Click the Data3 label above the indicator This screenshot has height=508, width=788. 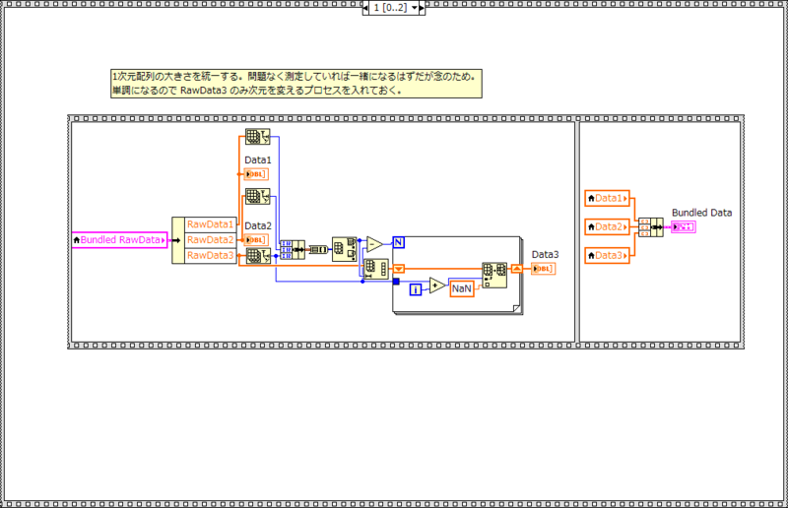click(x=545, y=254)
